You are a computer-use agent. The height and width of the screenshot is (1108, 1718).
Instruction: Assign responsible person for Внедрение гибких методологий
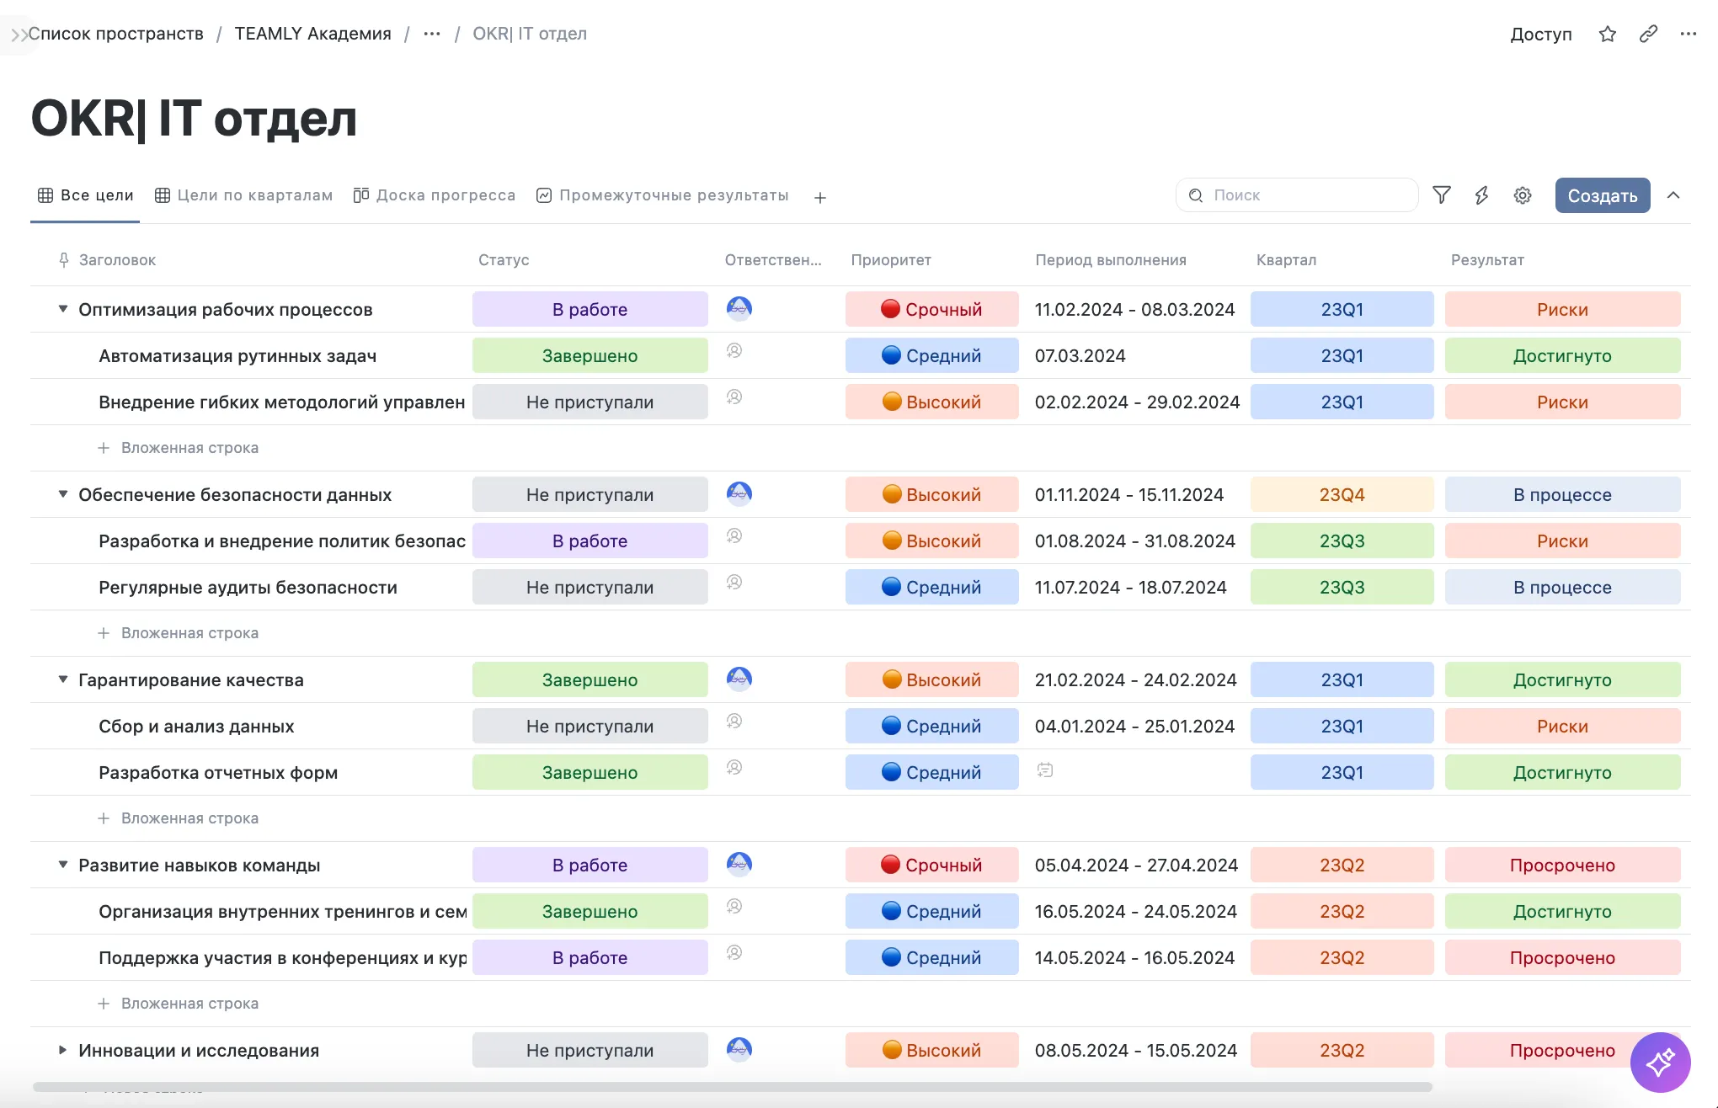[734, 397]
